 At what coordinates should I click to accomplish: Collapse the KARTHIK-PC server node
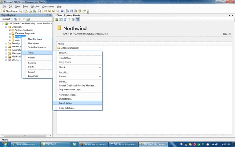pyautogui.click(x=3, y=24)
